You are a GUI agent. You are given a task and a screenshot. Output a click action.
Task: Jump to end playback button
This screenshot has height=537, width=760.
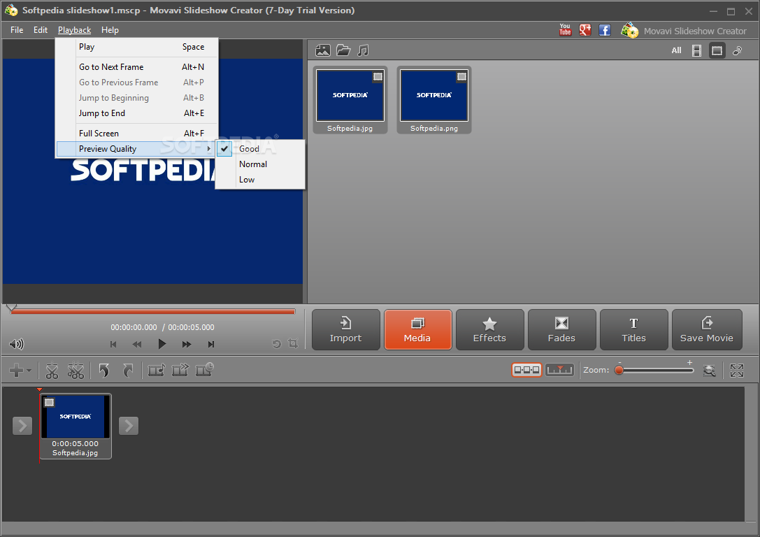click(x=211, y=344)
